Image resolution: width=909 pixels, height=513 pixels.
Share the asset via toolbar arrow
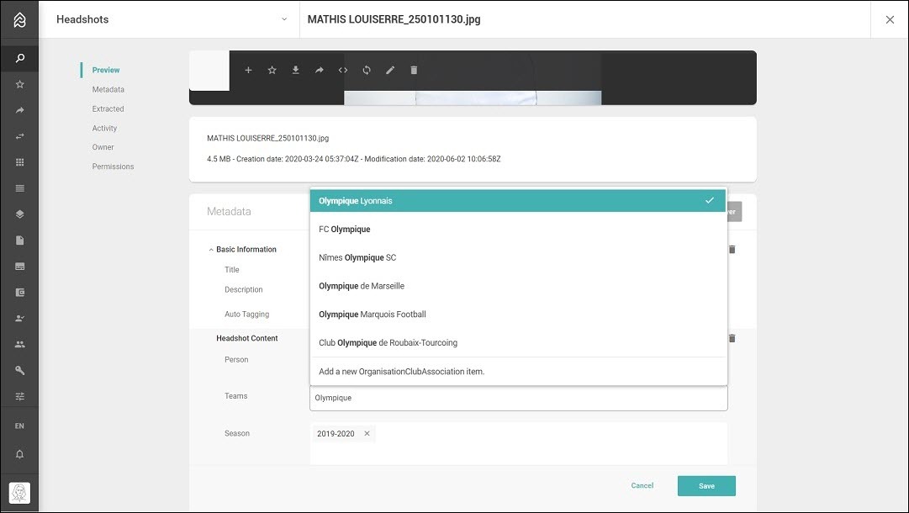click(320, 70)
